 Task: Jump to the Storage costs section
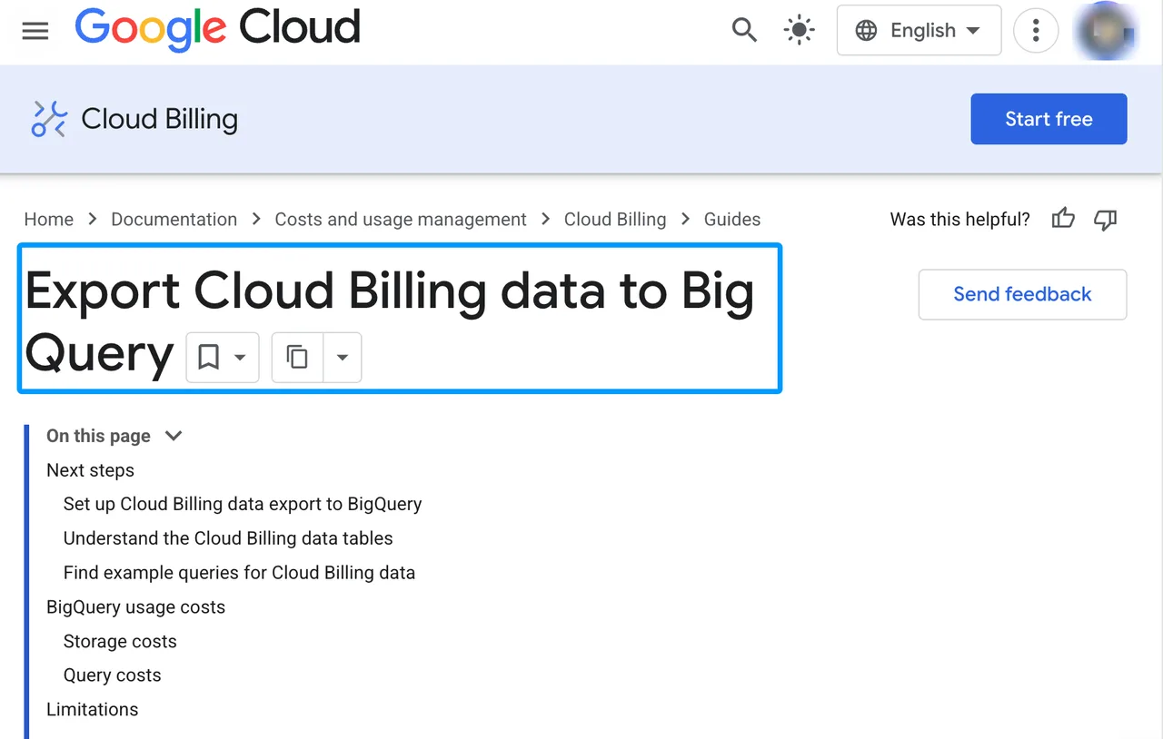(120, 641)
